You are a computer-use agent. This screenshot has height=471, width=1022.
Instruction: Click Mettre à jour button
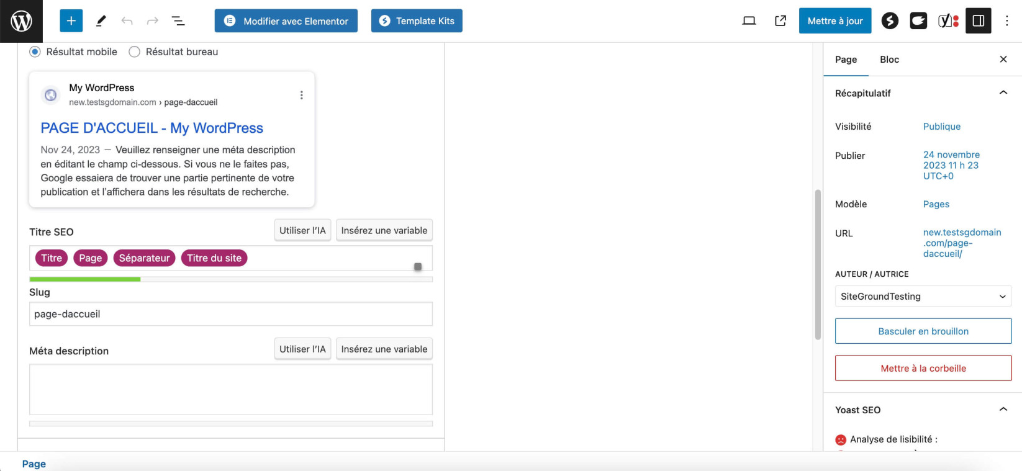(x=835, y=21)
